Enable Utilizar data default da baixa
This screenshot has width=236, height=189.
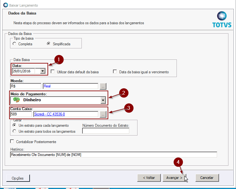click(x=53, y=72)
